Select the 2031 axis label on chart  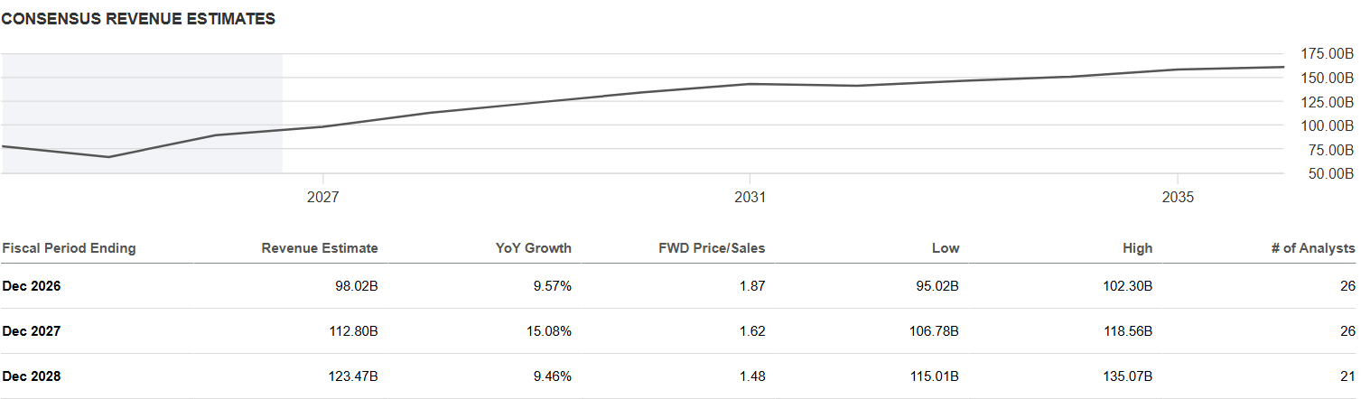[x=750, y=198]
